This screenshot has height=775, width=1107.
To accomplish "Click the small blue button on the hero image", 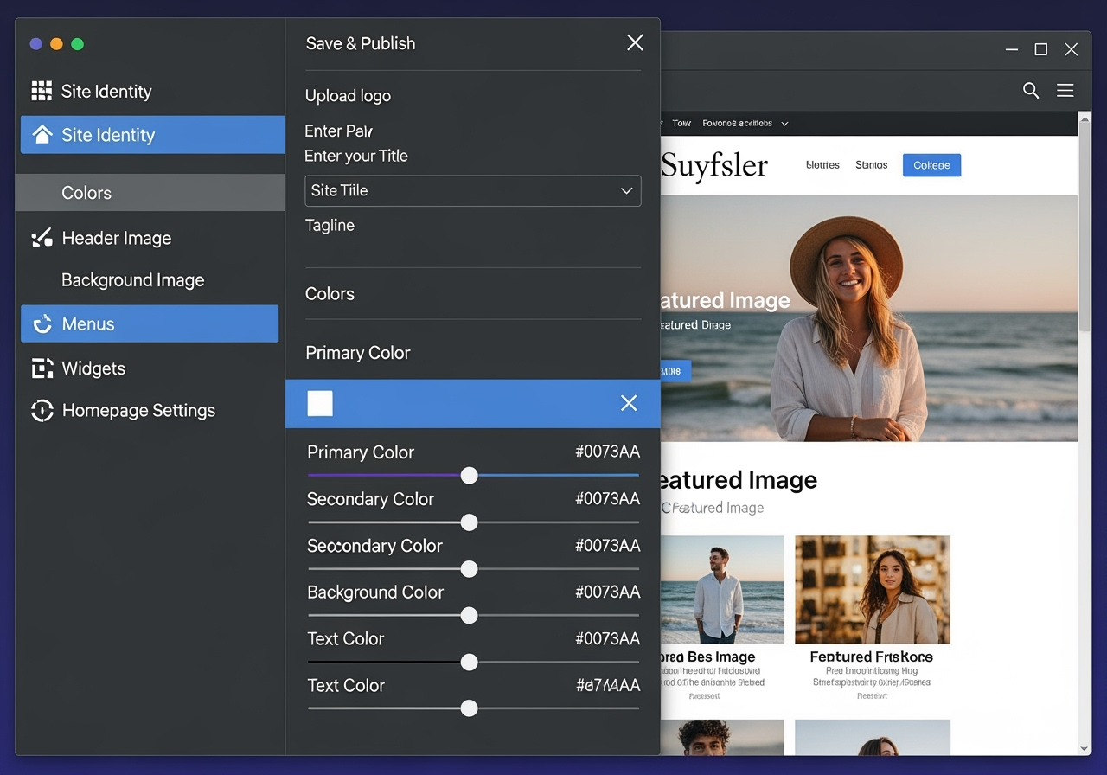I will pyautogui.click(x=675, y=371).
